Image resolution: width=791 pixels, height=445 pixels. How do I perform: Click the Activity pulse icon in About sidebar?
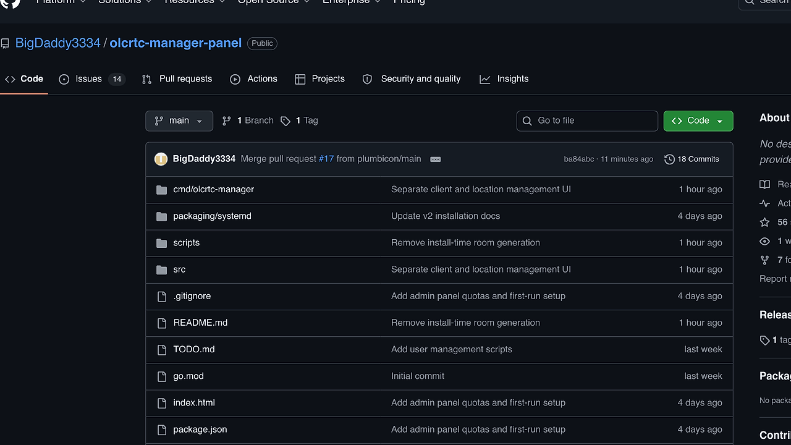[765, 203]
